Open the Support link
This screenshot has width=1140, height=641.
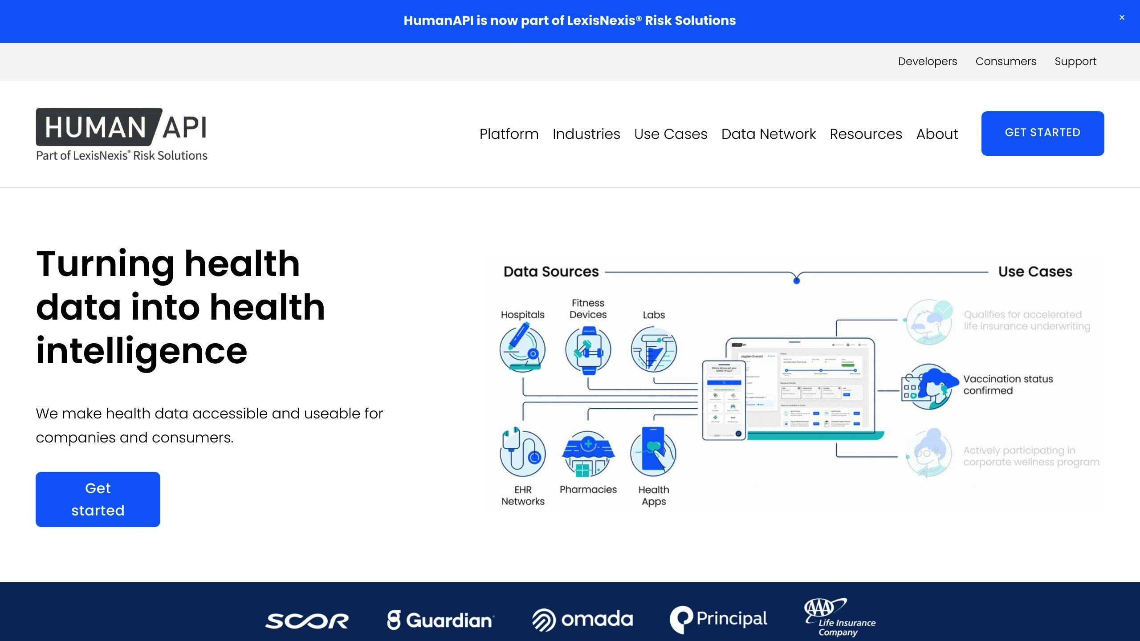[x=1075, y=61]
